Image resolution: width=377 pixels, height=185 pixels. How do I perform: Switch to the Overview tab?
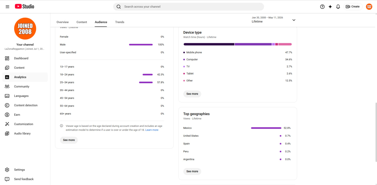click(x=62, y=22)
